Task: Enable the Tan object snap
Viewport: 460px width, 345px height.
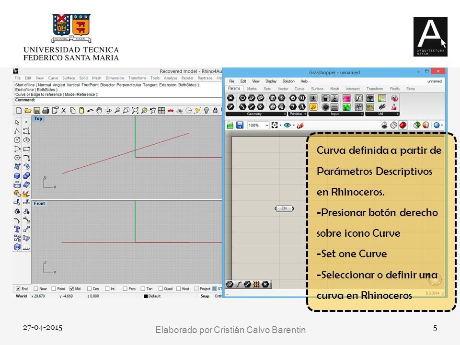Action: [143, 288]
